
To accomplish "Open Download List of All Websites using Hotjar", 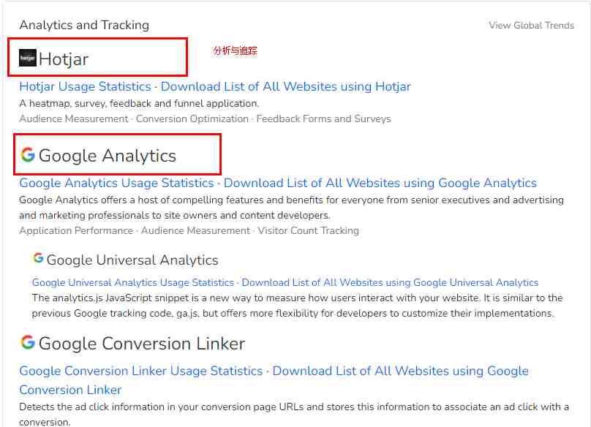I will point(286,86).
